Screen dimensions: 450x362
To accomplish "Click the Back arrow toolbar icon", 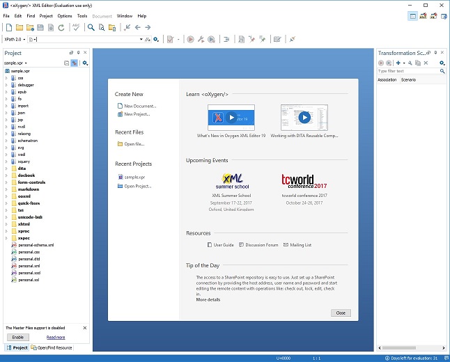I will (138, 27).
